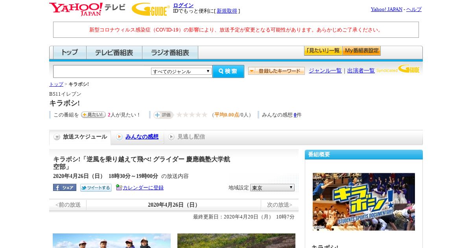This screenshot has height=248, width=472.
Task: Click the BS11イレブン channel text
Action: (x=65, y=94)
